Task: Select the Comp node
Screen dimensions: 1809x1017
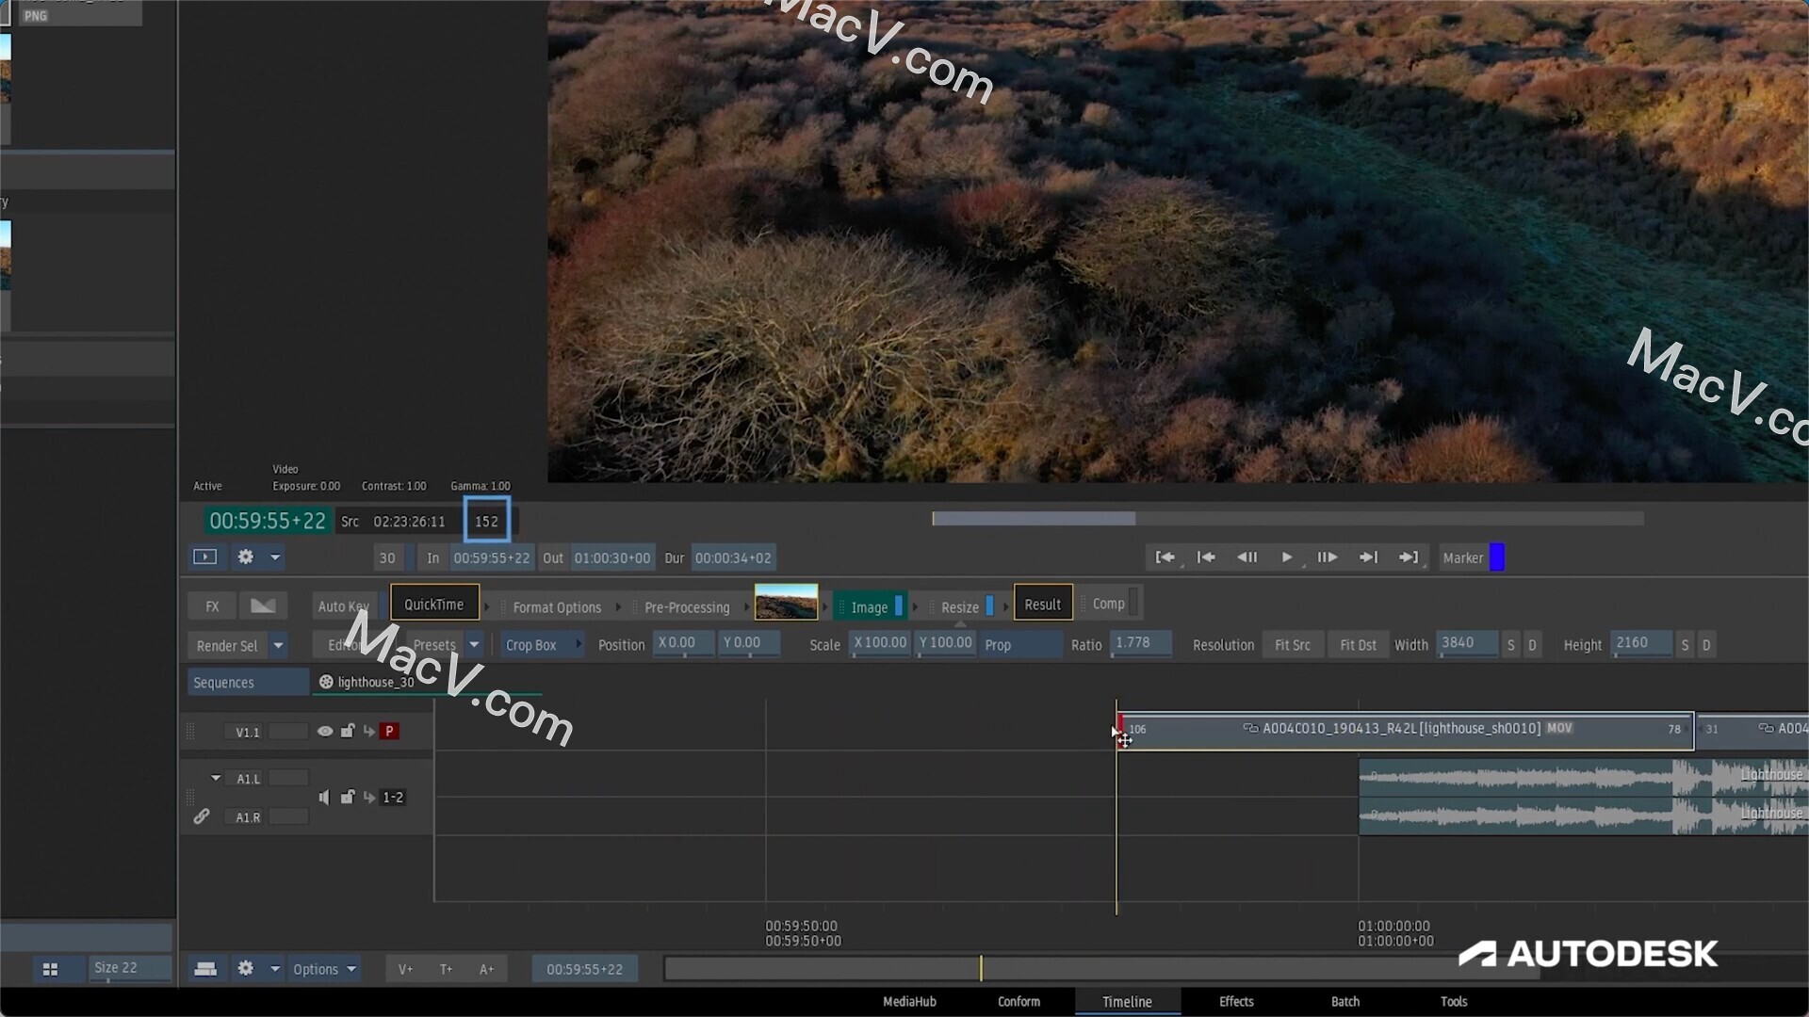Action: point(1109,604)
